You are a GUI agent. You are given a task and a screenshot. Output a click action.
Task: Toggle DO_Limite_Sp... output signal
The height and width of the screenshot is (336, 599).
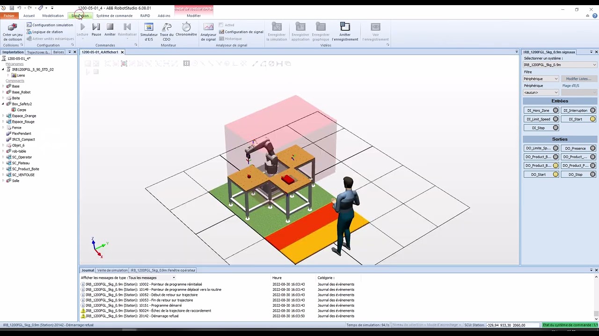pyautogui.click(x=541, y=148)
